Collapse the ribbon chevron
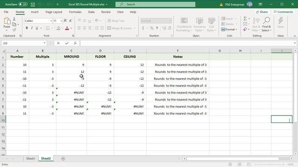The height and width of the screenshot is (167, 298). click(295, 36)
